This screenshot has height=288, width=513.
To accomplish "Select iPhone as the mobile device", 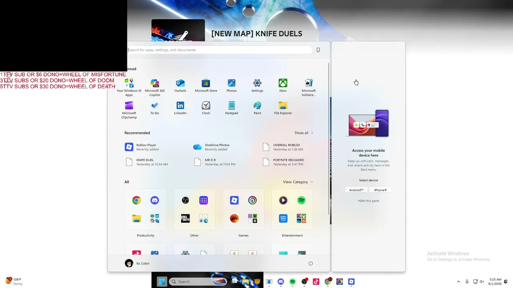I will [380, 190].
